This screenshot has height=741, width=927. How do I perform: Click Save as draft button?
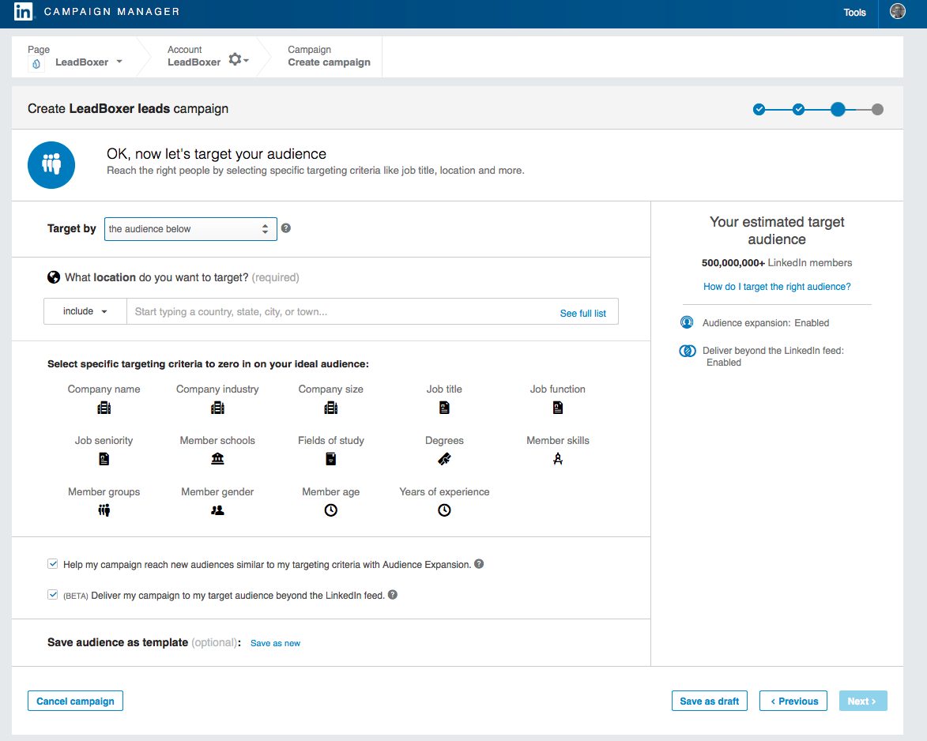click(x=710, y=701)
